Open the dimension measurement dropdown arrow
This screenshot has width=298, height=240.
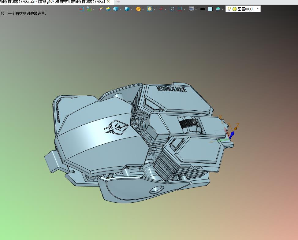tap(184, 9)
